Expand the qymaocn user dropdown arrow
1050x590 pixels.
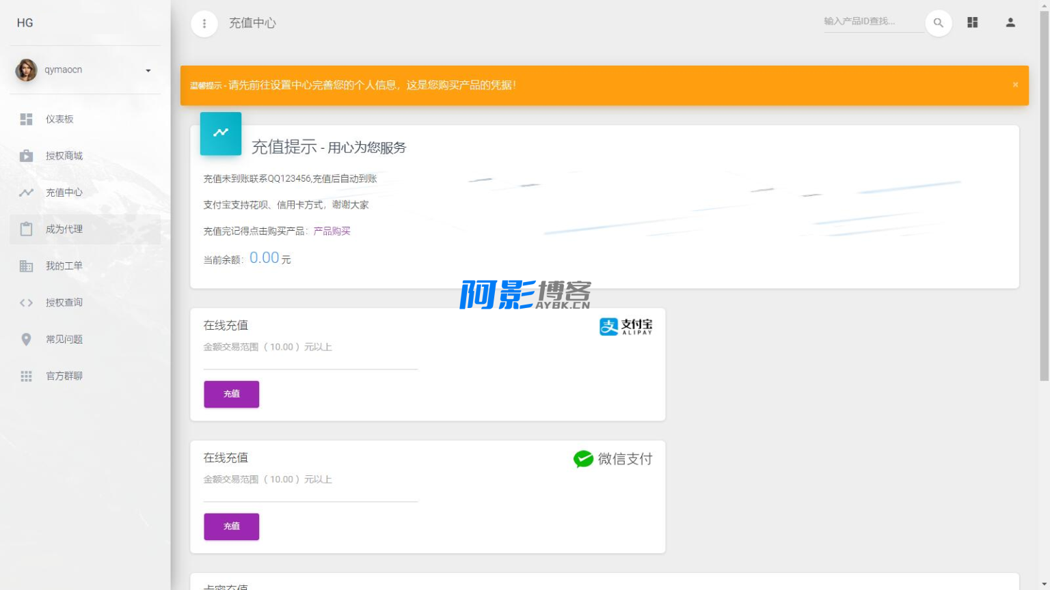pos(148,70)
